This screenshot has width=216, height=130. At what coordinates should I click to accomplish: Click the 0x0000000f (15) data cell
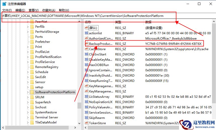pyautogui.click(x=157, y=81)
